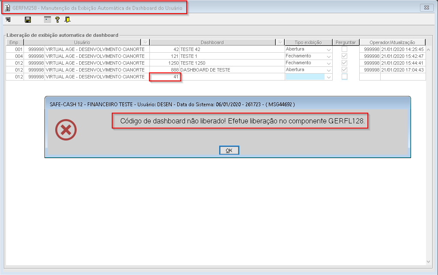
Task: Select the TESTE 1250 dashboard name cell
Action: pyautogui.click(x=232, y=63)
